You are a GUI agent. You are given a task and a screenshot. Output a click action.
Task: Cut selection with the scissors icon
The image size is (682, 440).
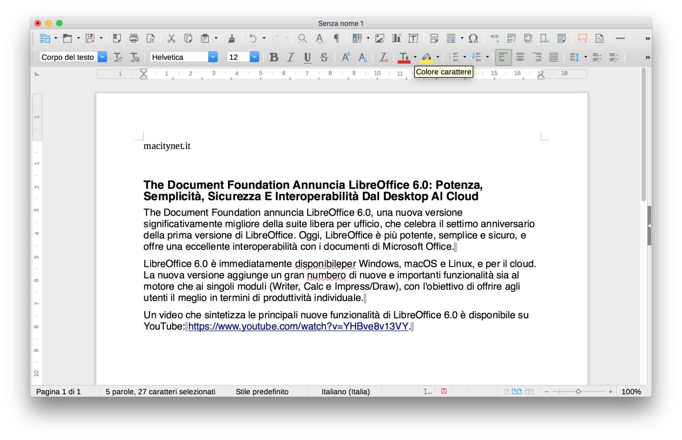coord(171,39)
